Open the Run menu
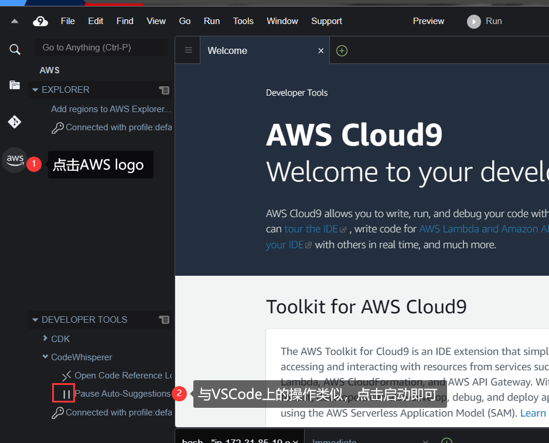549x443 pixels. (212, 21)
